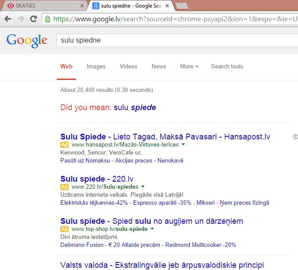Click the Google logo

27,40
